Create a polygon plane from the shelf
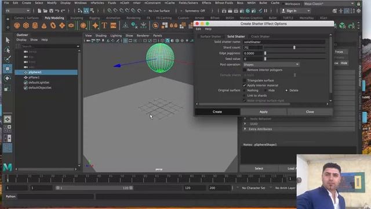Screen dimensions: 371x209 click(62, 26)
